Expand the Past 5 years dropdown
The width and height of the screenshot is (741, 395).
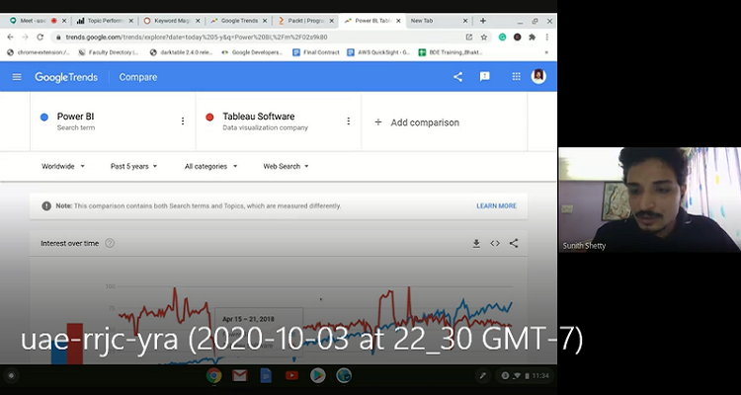[133, 166]
